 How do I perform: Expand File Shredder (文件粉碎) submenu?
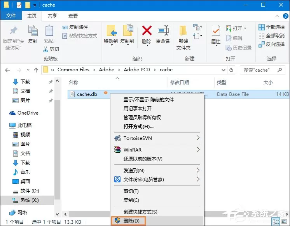(x=157, y=179)
